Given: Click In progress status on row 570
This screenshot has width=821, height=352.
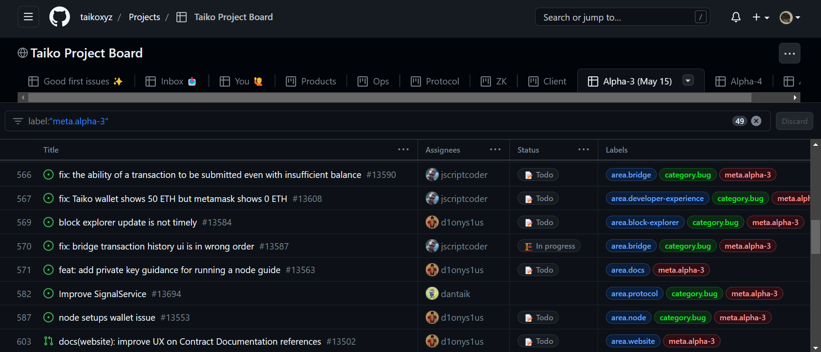Looking at the screenshot, I should [x=549, y=246].
